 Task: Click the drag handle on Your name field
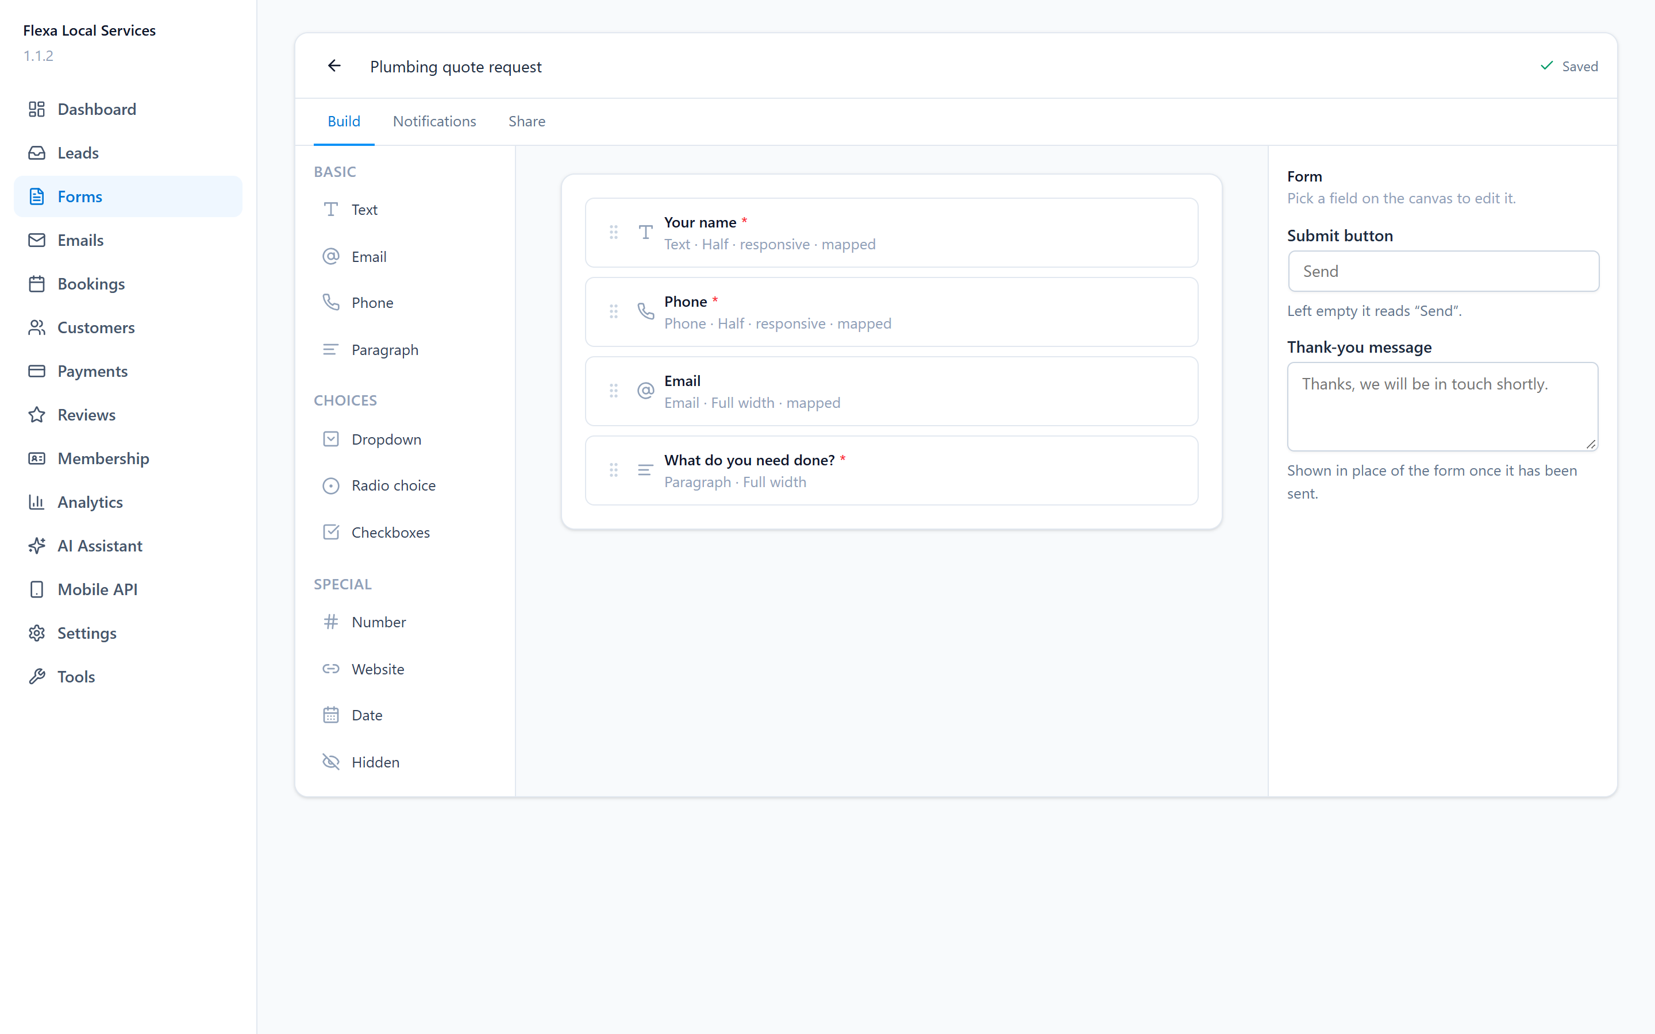pyautogui.click(x=614, y=233)
